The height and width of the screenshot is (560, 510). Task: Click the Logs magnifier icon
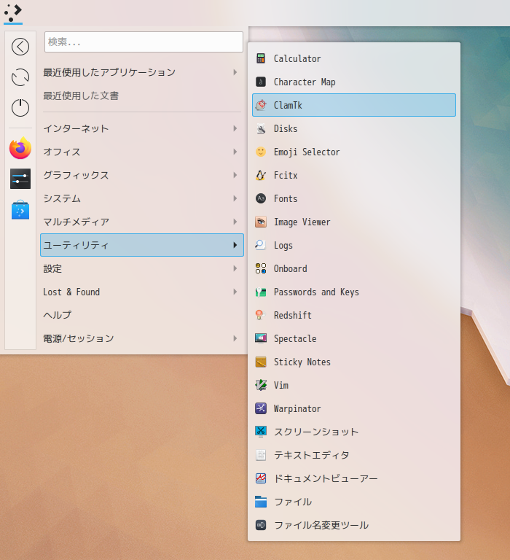coord(261,245)
